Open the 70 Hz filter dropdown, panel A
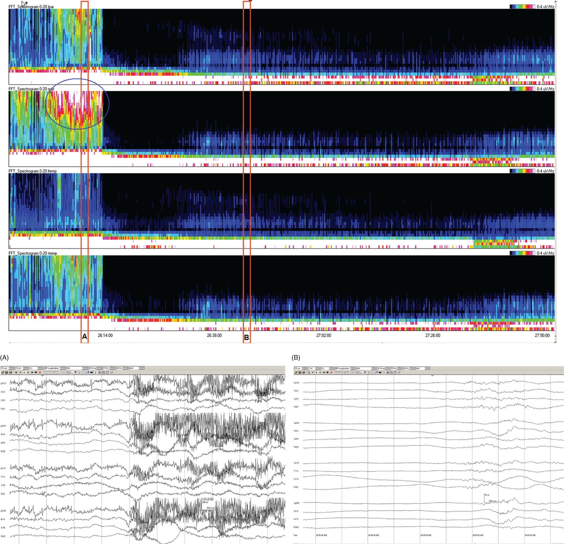This screenshot has height=544, width=564. tap(113, 368)
